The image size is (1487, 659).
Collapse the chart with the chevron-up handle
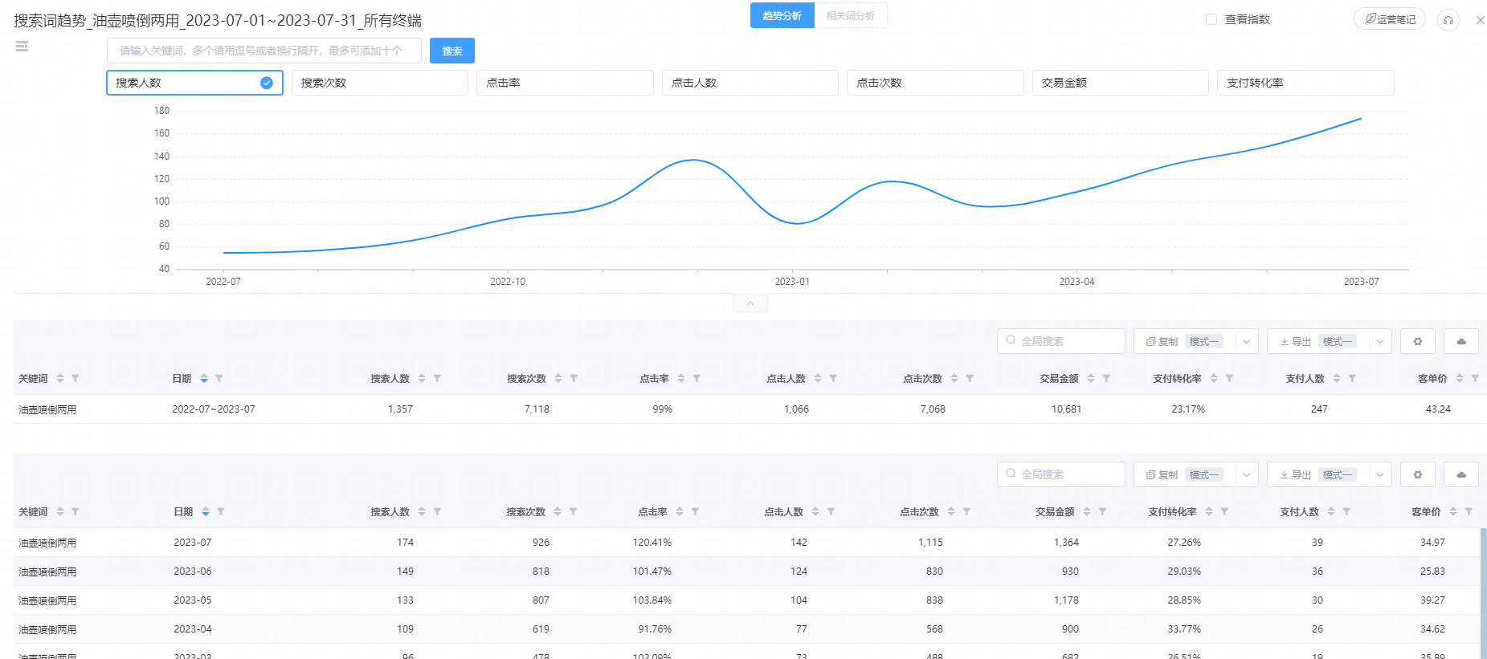pos(750,303)
